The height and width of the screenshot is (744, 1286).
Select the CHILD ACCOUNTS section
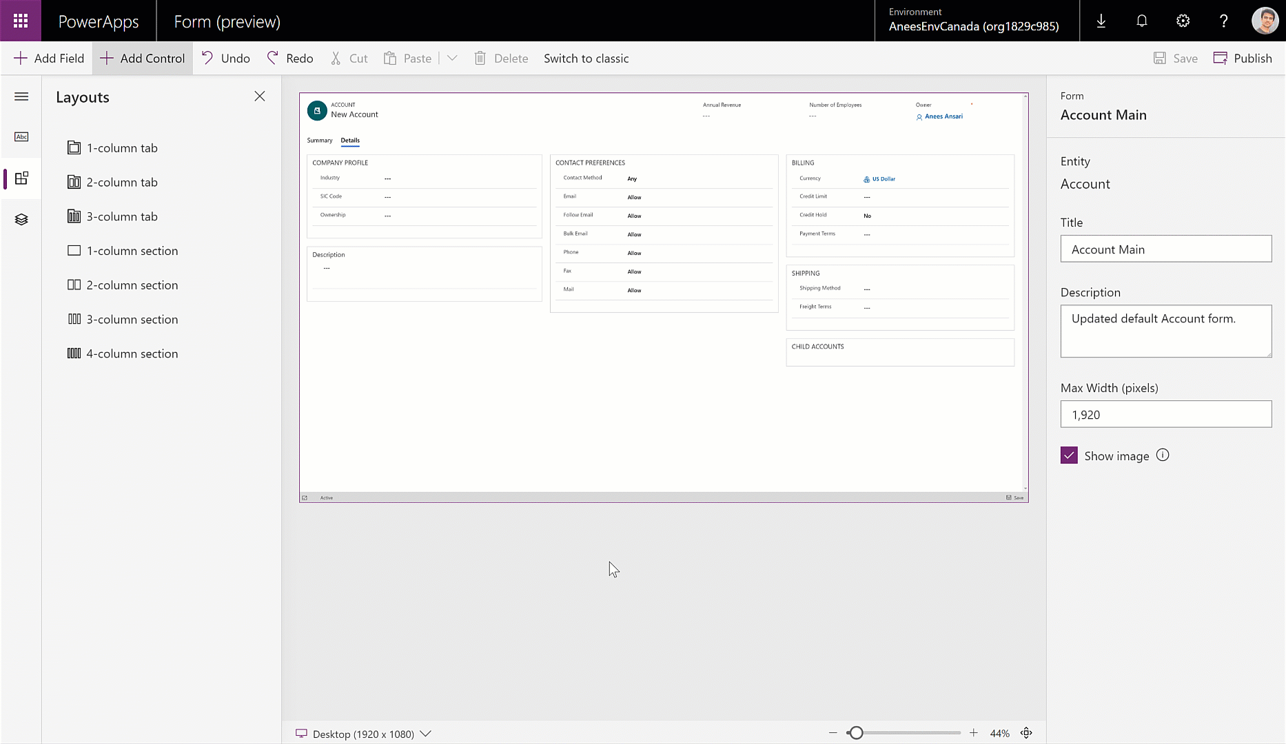click(x=900, y=352)
